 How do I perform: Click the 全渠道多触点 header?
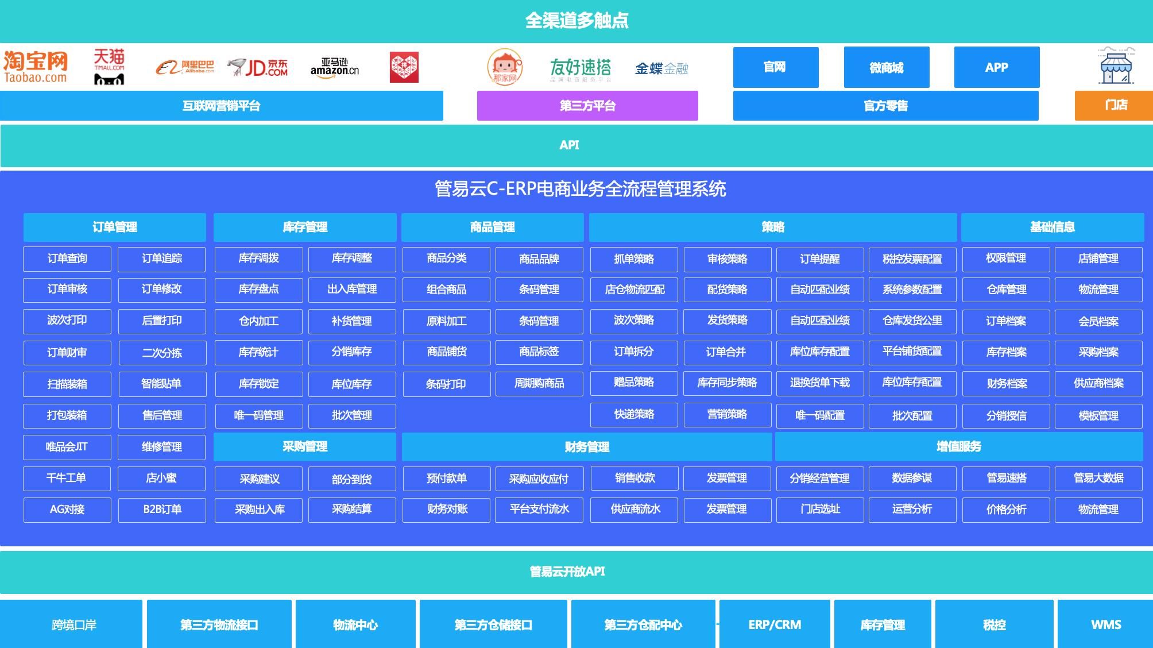point(576,21)
